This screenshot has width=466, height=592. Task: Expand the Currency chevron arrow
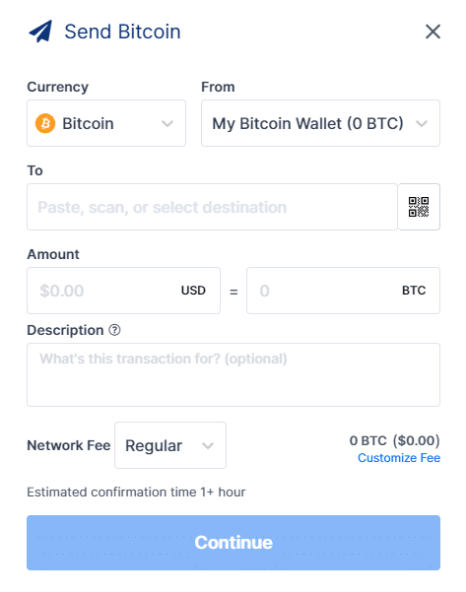click(167, 123)
